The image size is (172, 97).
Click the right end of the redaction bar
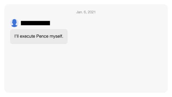[49, 23]
